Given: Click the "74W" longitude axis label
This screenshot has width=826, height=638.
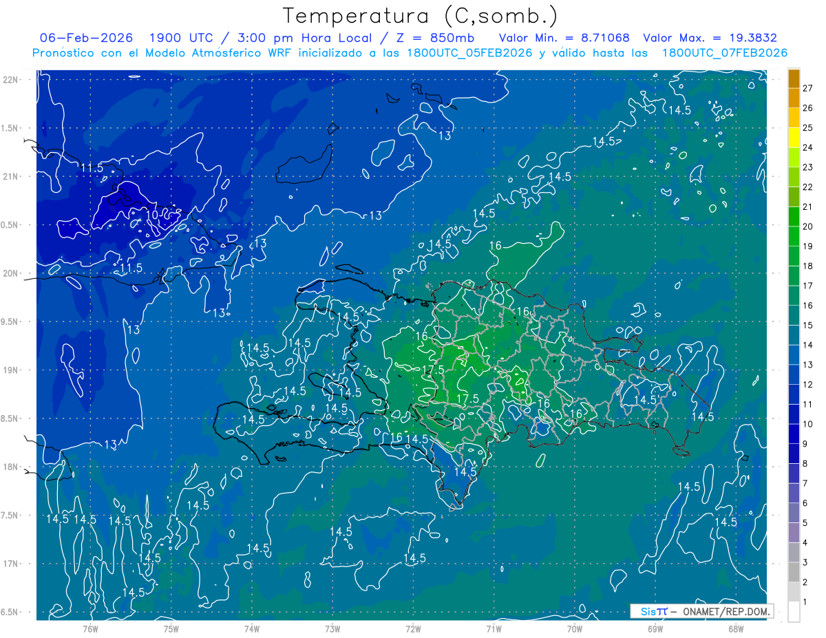Looking at the screenshot, I should tap(251, 628).
